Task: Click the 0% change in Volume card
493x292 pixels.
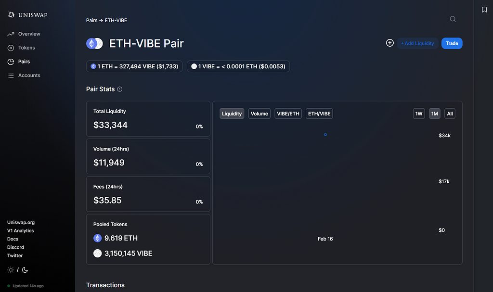Action: pos(199,165)
